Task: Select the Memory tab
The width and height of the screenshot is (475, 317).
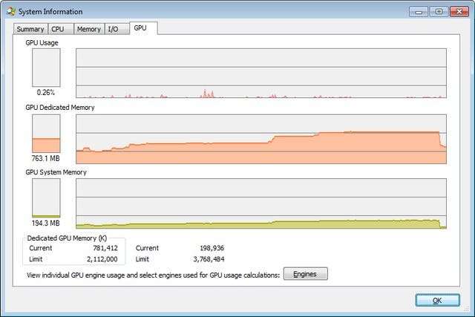Action: (x=88, y=29)
